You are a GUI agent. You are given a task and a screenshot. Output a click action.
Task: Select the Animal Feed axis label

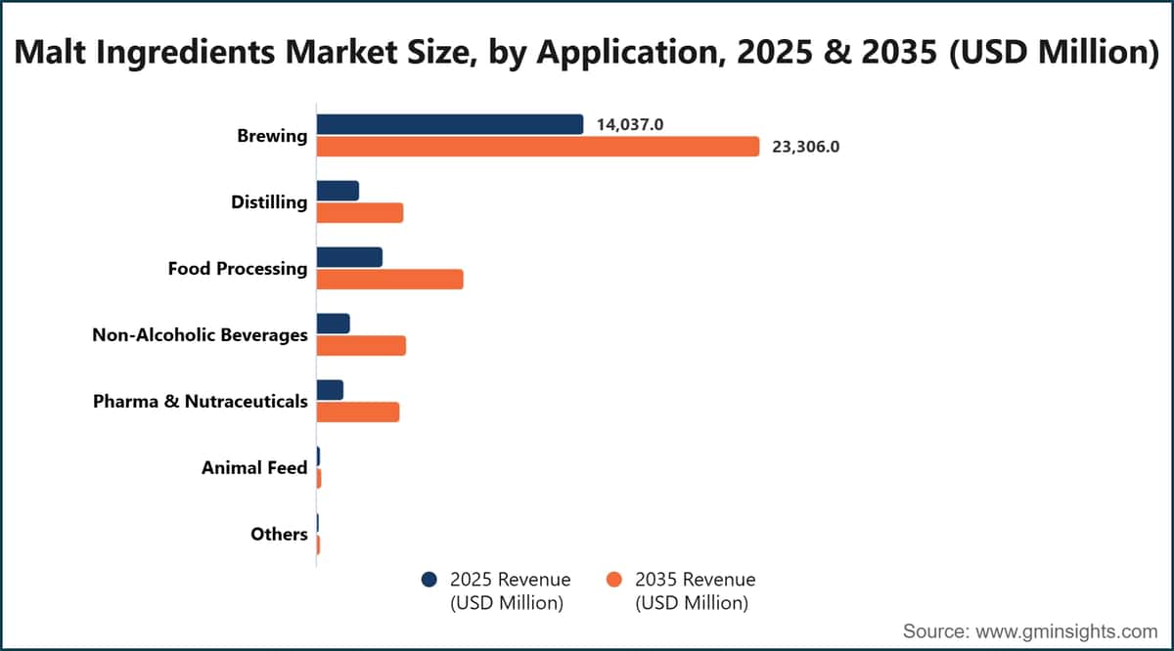[x=254, y=467]
